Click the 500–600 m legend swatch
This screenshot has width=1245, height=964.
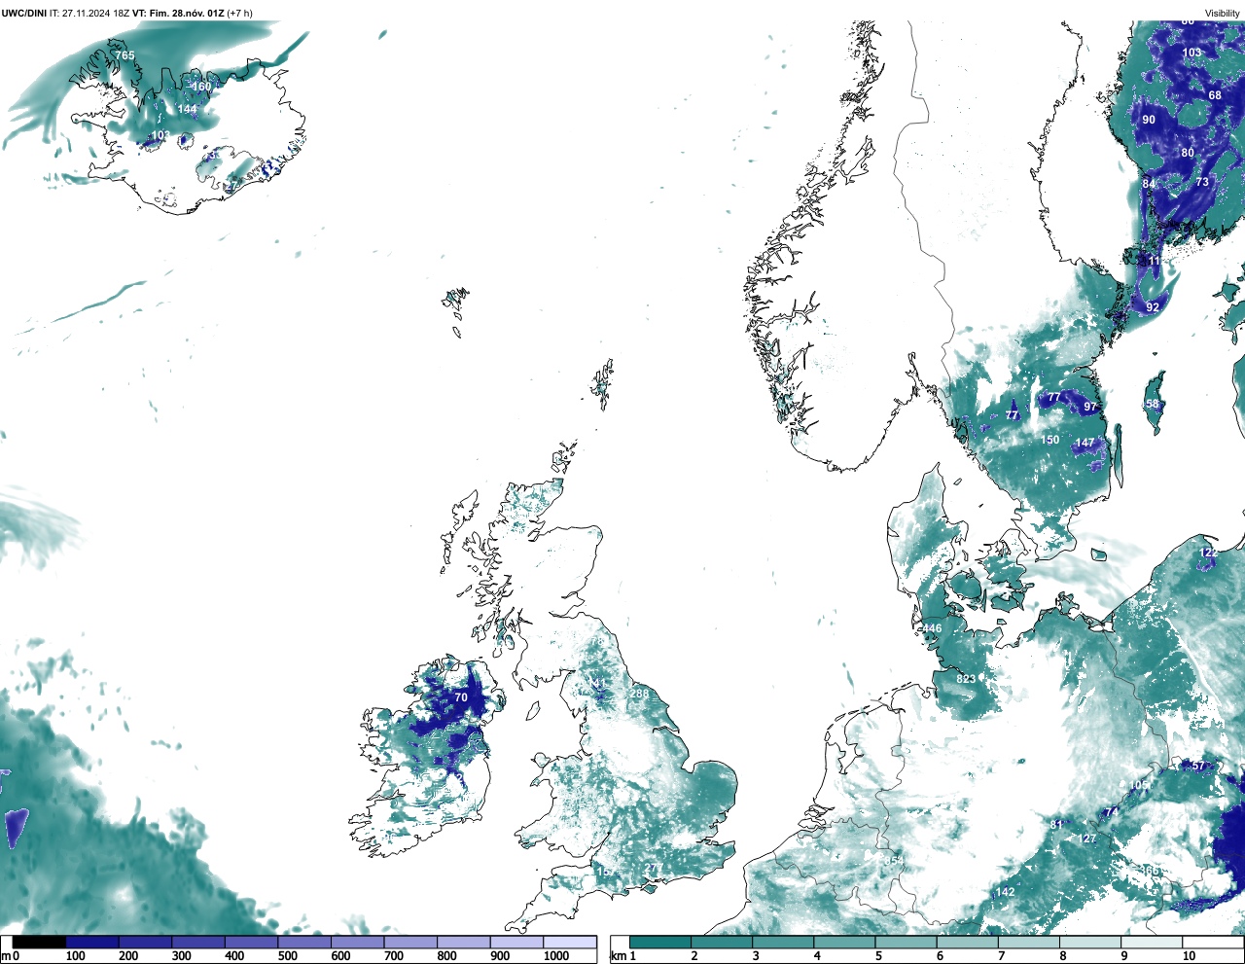(x=304, y=942)
